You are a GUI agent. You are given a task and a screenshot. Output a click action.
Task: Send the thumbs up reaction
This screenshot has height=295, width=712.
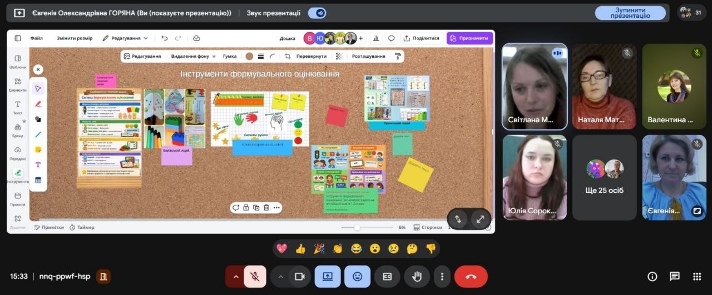pyautogui.click(x=300, y=249)
